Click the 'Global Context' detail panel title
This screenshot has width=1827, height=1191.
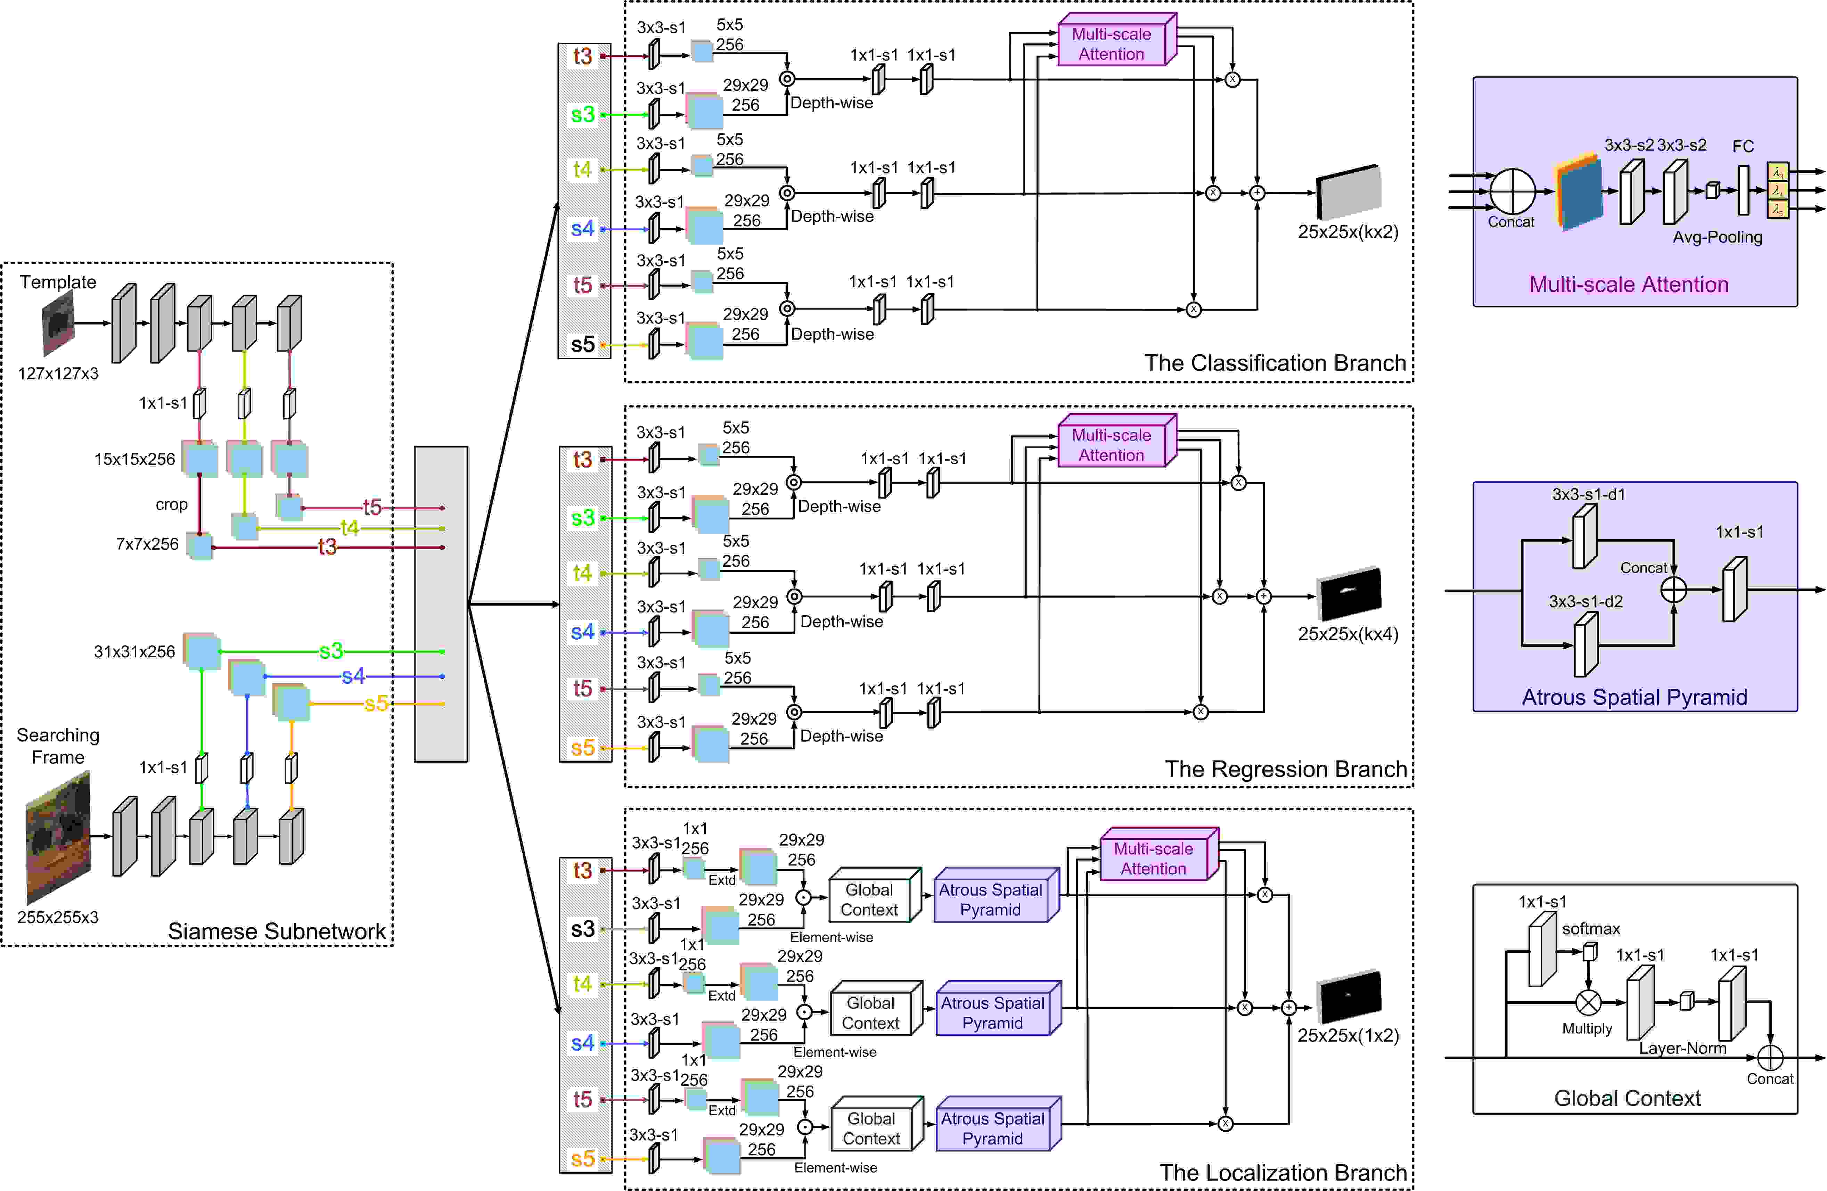click(1628, 1098)
